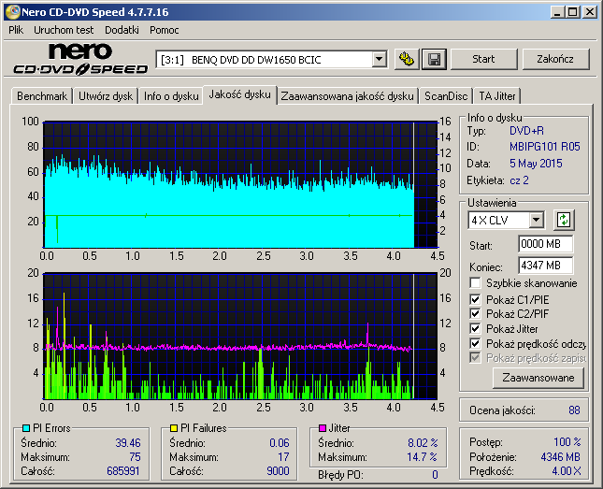603x489 pixels.
Task: Click the yellow PI Failures legend square
Action: 174,428
